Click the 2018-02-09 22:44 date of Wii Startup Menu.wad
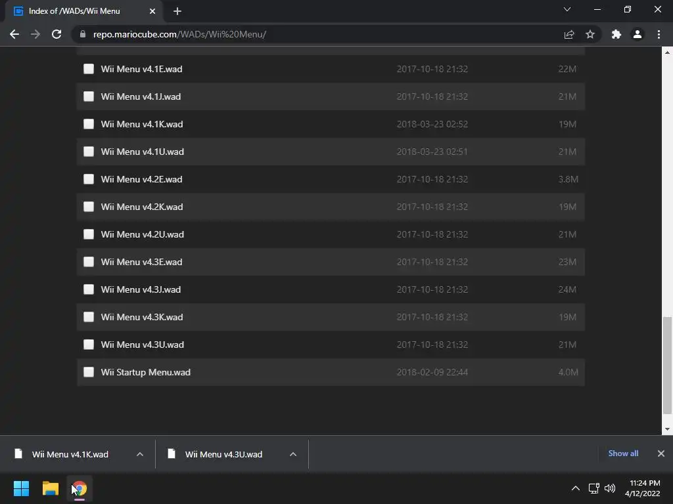Screen dimensions: 673x504 pyautogui.click(x=432, y=372)
